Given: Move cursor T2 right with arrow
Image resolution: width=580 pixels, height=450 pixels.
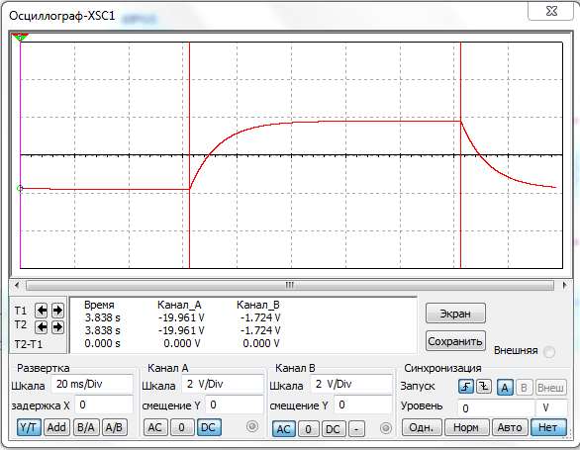Looking at the screenshot, I should 57,327.
